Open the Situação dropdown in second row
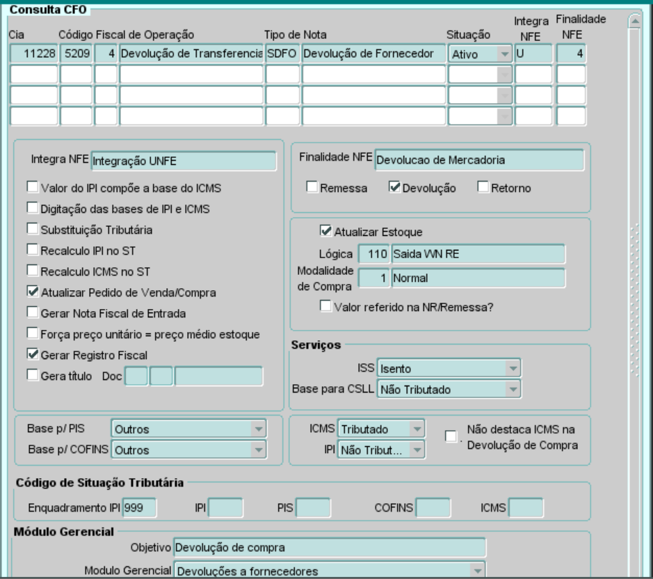Image resolution: width=653 pixels, height=579 pixels. (x=480, y=74)
